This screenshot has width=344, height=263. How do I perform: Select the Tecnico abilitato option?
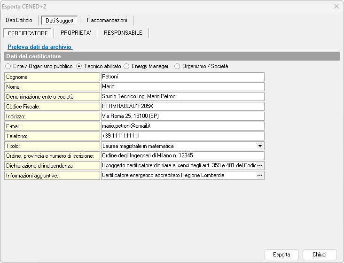tap(79, 67)
